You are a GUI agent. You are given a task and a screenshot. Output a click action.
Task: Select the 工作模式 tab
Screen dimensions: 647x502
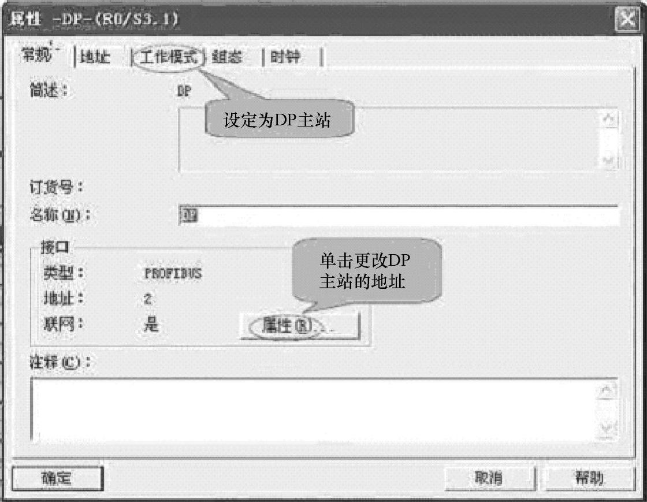[168, 57]
